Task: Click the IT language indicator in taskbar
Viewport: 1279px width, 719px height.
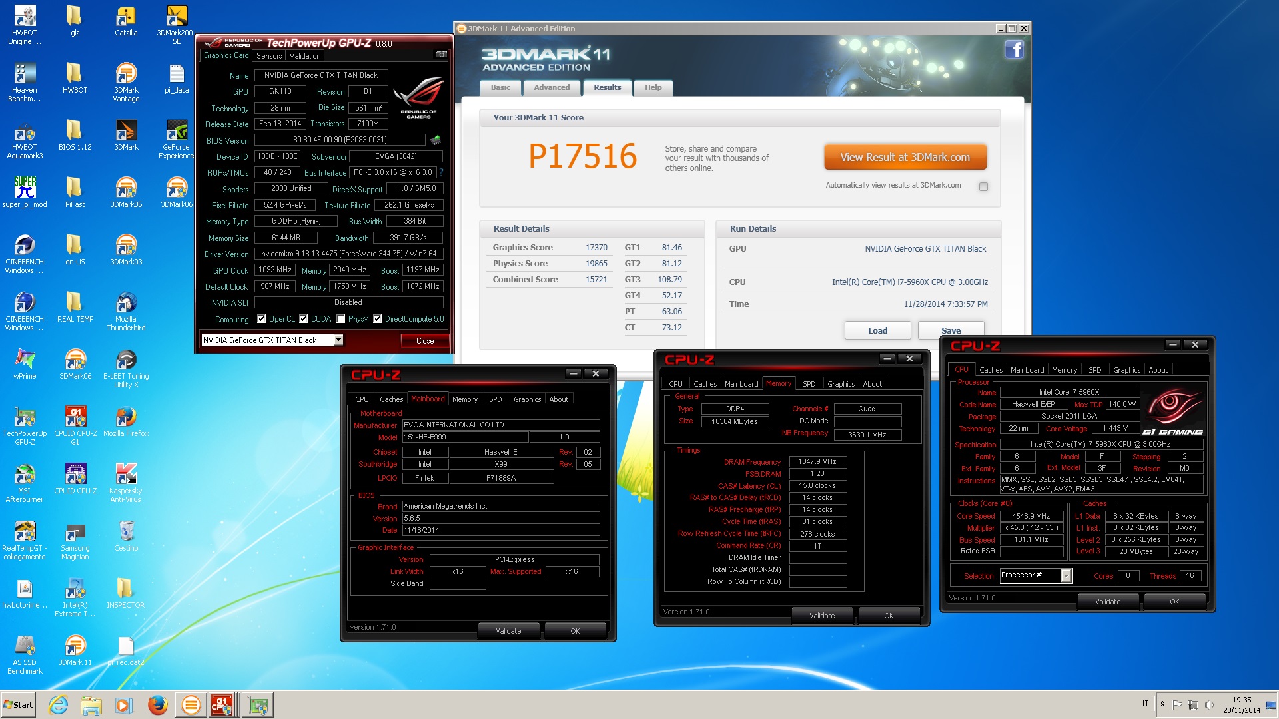Action: [x=1146, y=704]
